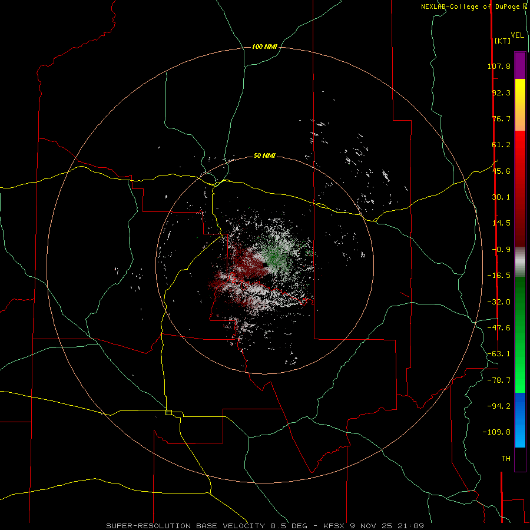The image size is (530, 530).
Task: Click the -94.2 velocity scale value
Action: (x=499, y=406)
